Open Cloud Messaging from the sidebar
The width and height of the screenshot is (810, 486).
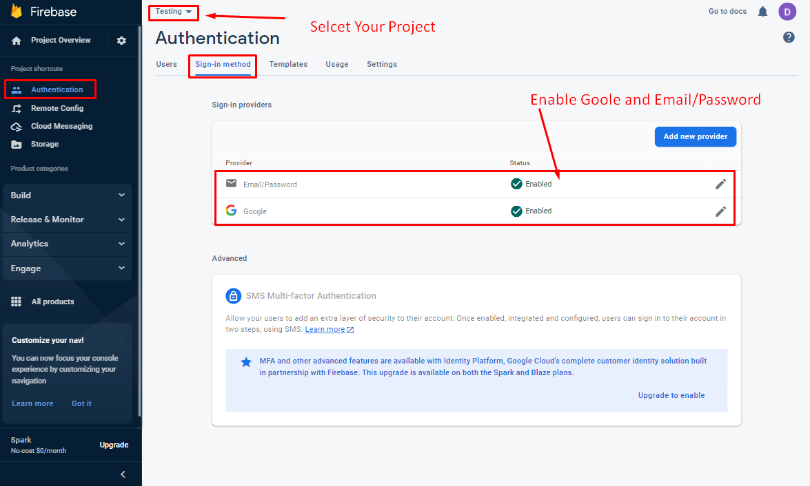click(x=61, y=127)
